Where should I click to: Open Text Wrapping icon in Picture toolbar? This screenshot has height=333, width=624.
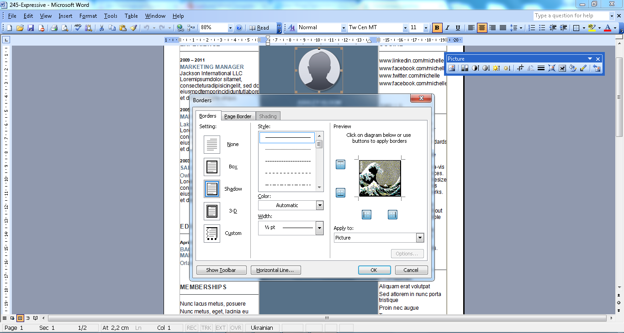(x=562, y=68)
